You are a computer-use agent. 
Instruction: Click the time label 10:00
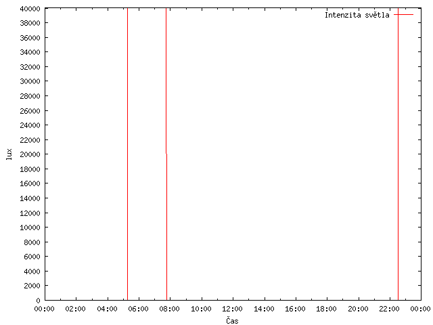coord(201,309)
